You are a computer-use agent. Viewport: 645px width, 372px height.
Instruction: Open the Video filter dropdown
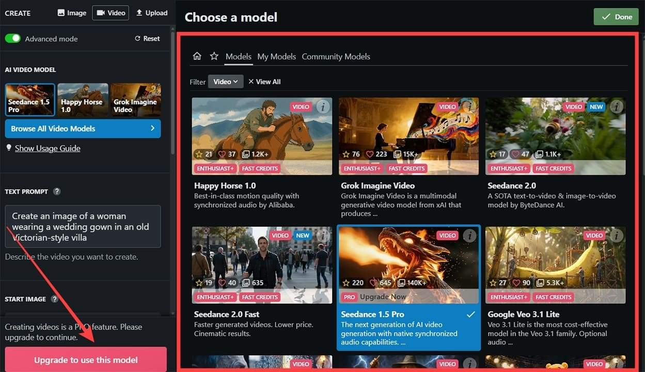coord(226,82)
